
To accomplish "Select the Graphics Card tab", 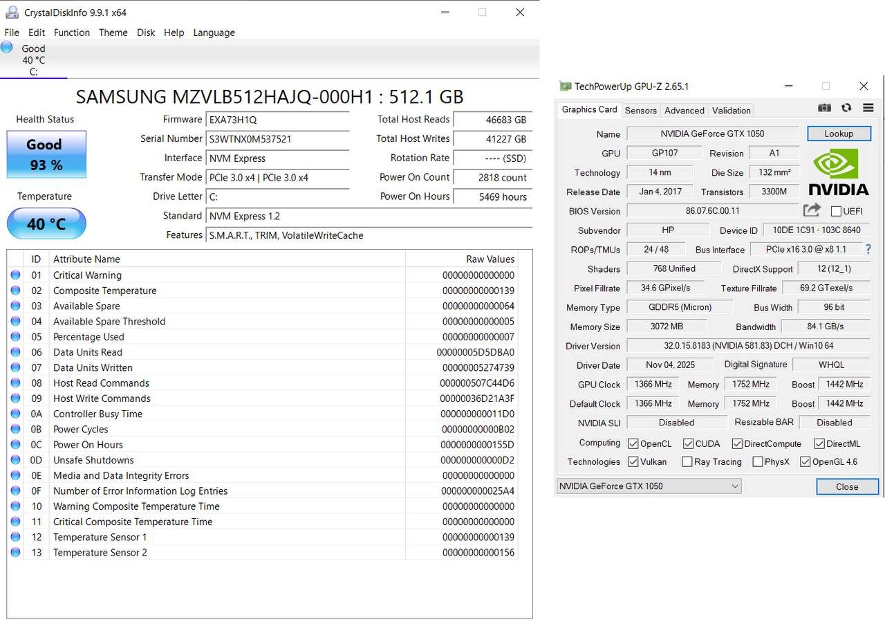I will tap(589, 109).
